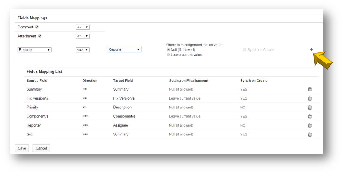The image size is (341, 172).
Task: Delete the Summary mapping row
Action: tap(310, 89)
